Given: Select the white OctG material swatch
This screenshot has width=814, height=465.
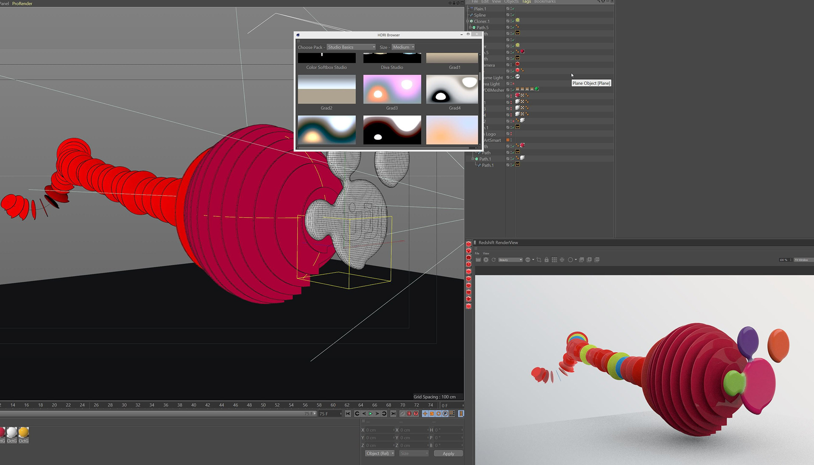Looking at the screenshot, I should [12, 432].
